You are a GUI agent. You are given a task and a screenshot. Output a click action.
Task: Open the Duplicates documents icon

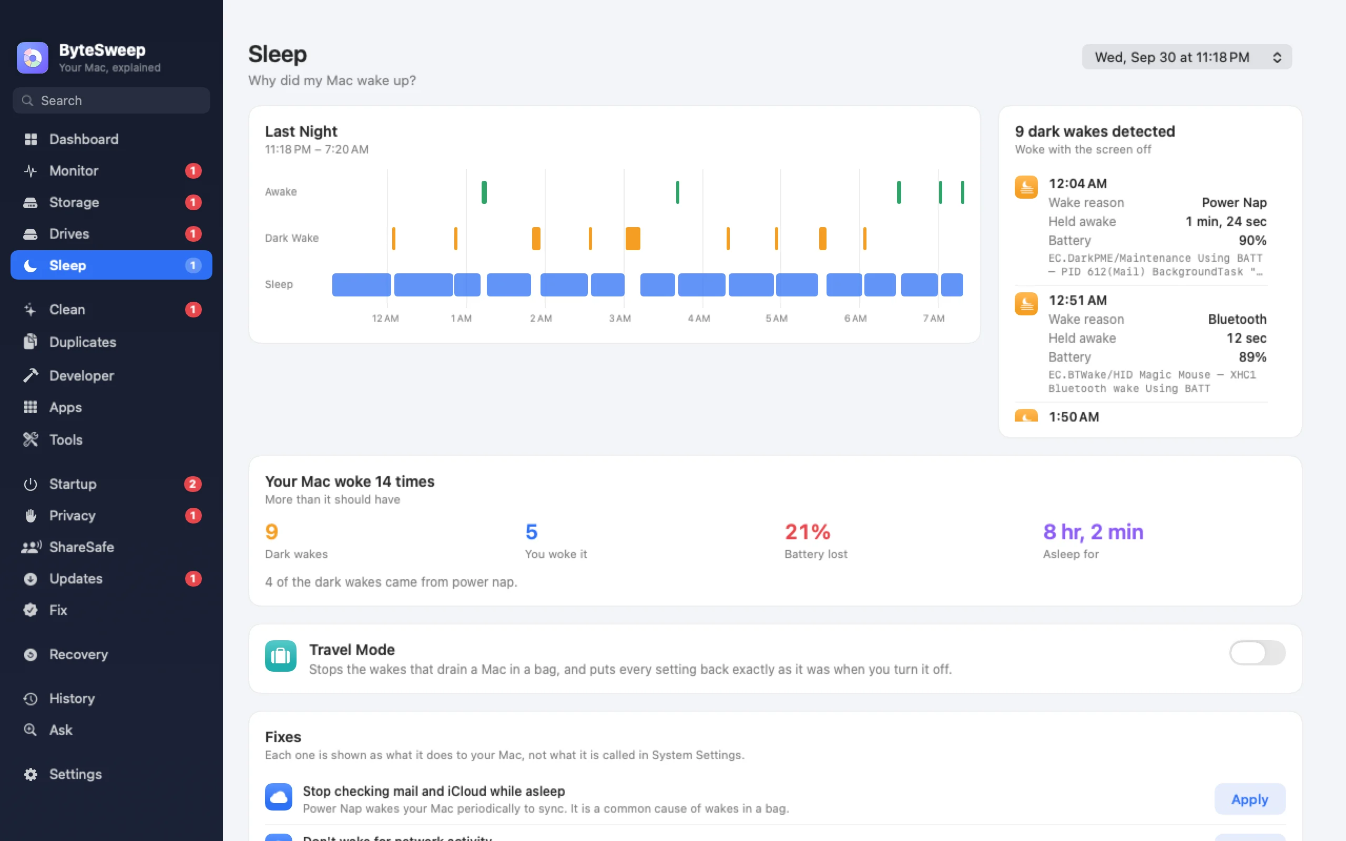[x=30, y=342]
